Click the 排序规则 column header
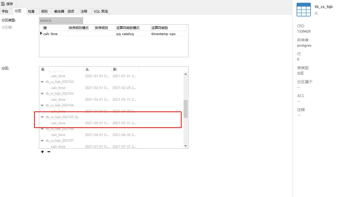Viewport: 363px width, 197px height. pyautogui.click(x=105, y=28)
